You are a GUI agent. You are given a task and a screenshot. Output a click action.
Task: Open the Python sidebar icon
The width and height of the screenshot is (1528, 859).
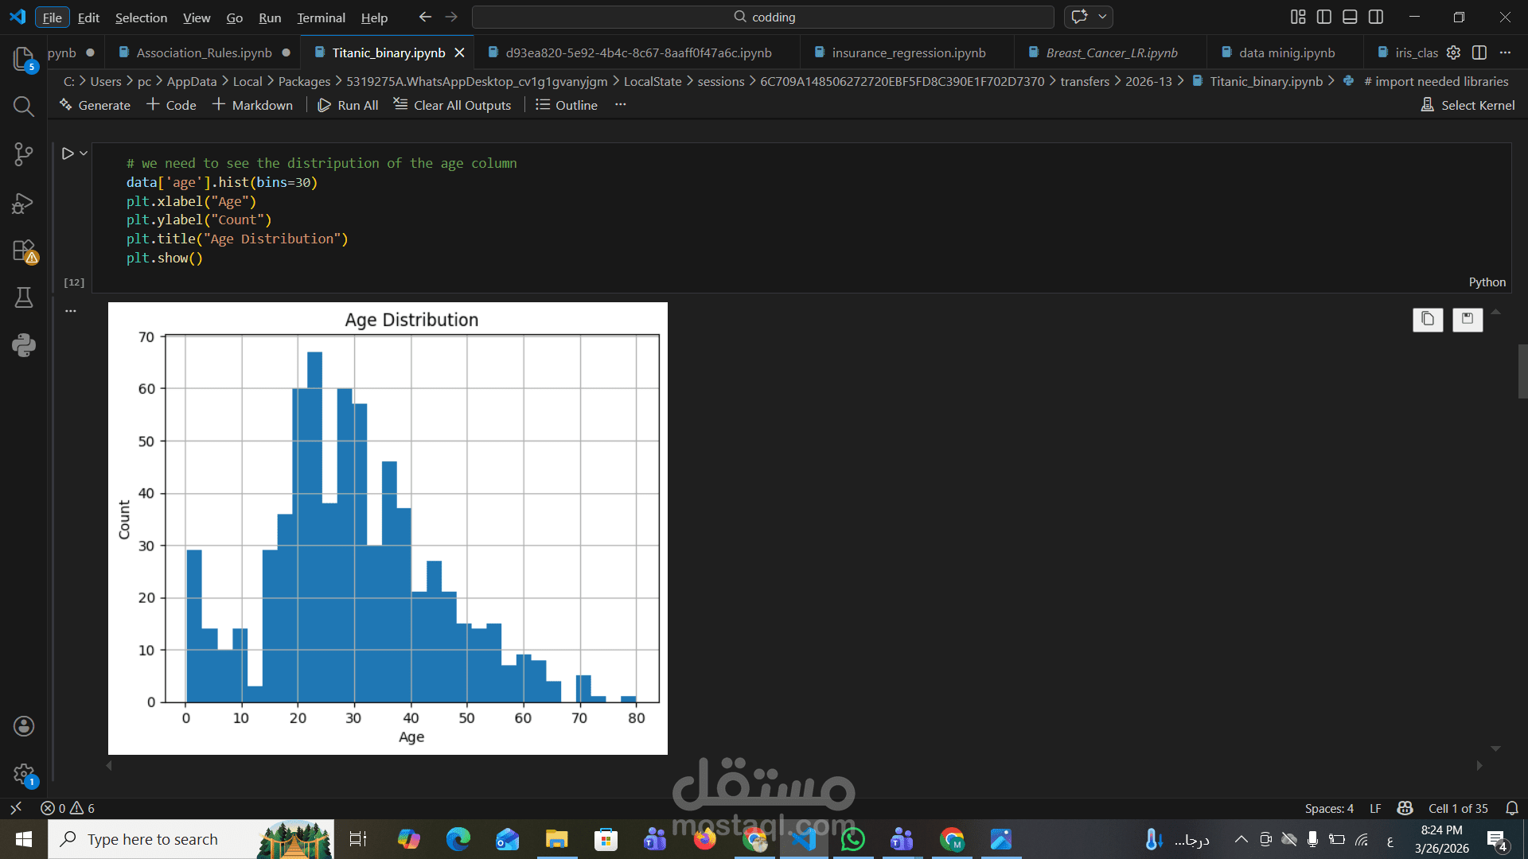pos(24,345)
